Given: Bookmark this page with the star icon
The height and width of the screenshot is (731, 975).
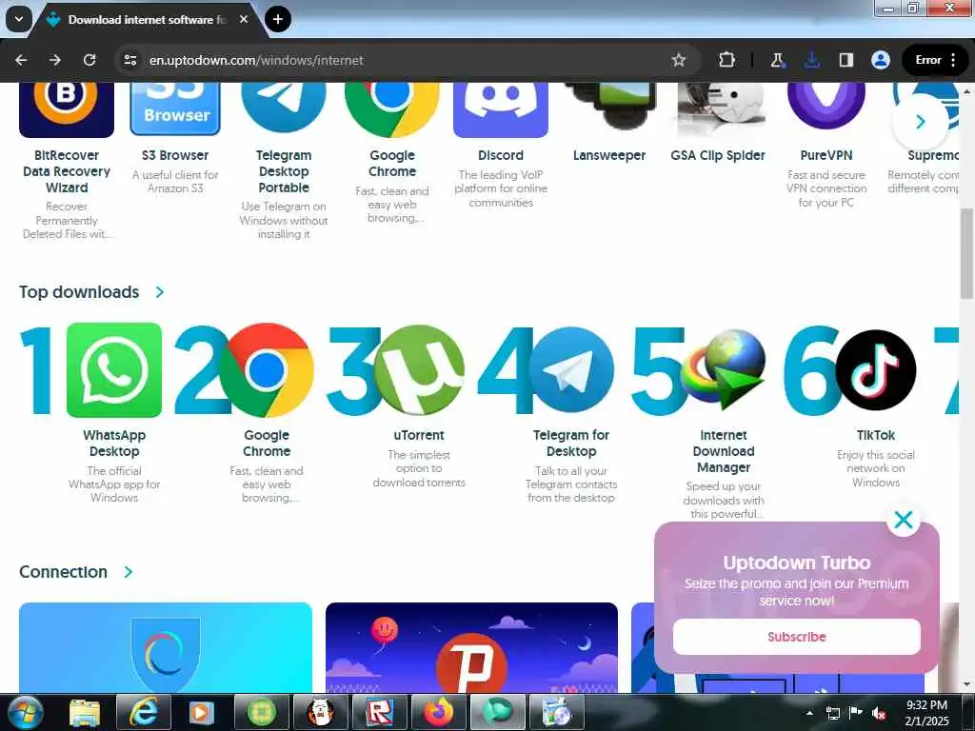Looking at the screenshot, I should click(678, 60).
